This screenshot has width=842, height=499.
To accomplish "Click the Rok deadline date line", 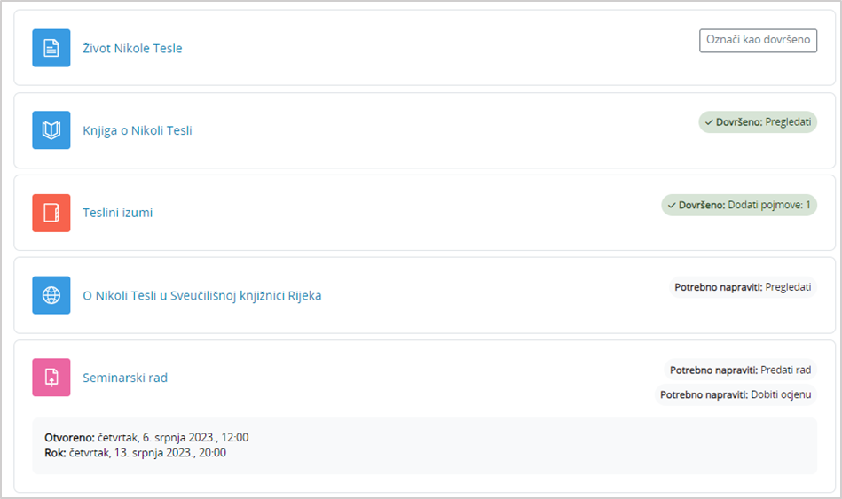I will tap(135, 453).
